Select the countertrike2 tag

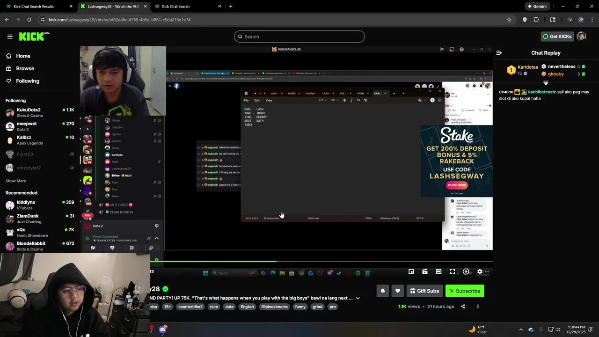pyautogui.click(x=190, y=307)
